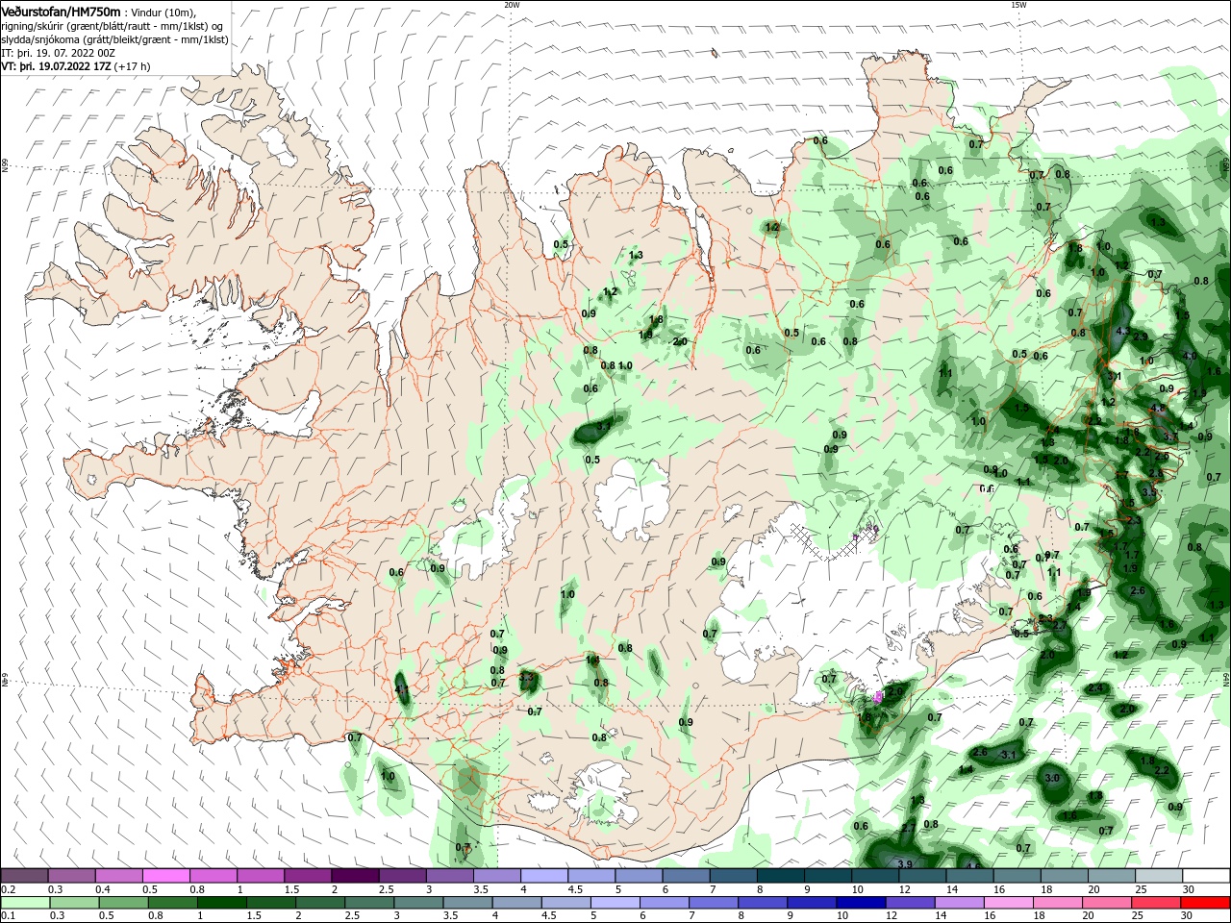
Task: Click the 'slydda/snjókoma' legend description line
Action: click(x=114, y=39)
